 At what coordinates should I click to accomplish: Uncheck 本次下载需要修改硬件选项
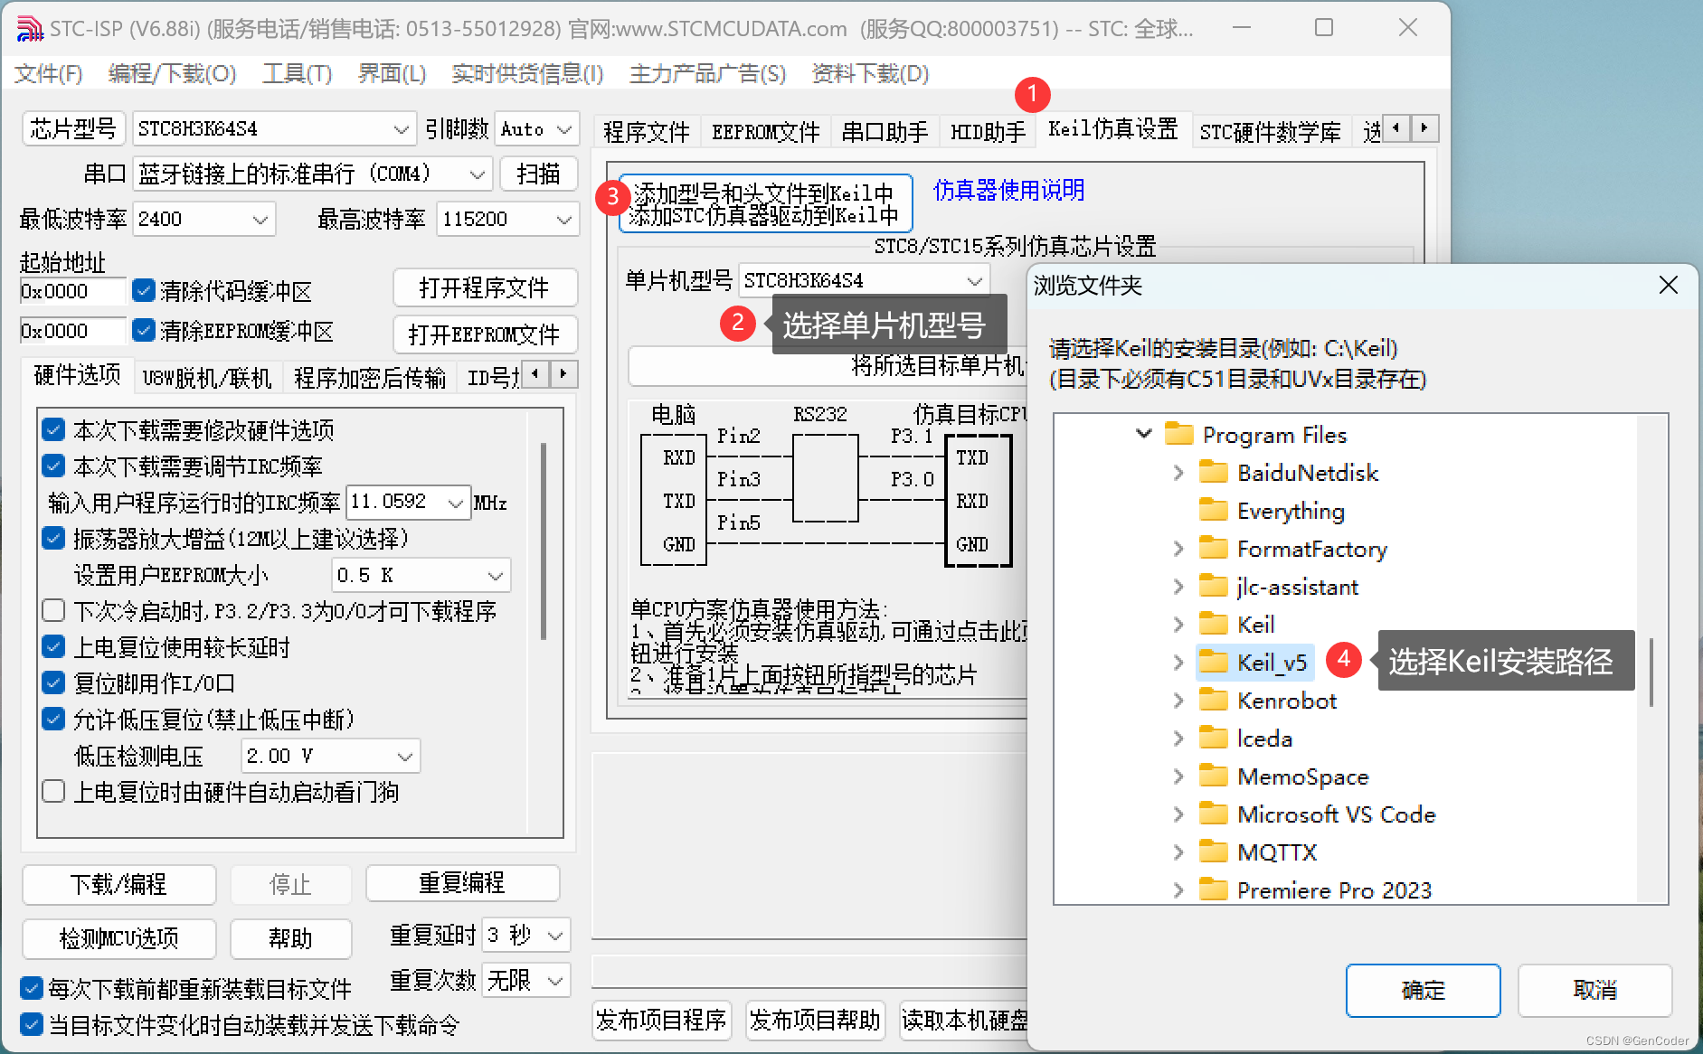pos(53,429)
